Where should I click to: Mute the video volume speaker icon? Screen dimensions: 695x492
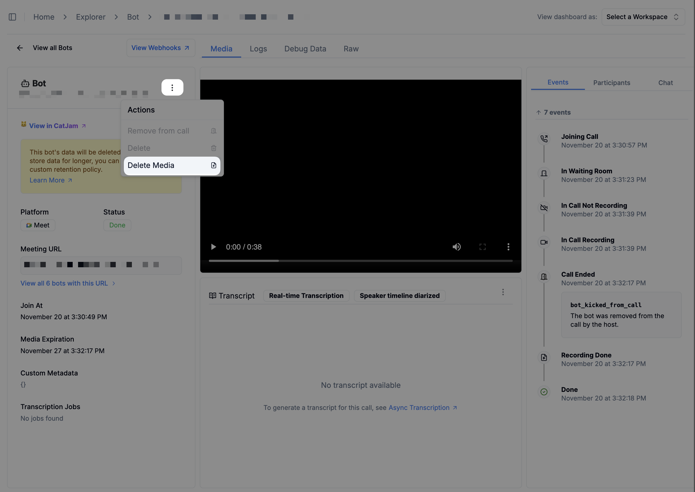tap(457, 247)
